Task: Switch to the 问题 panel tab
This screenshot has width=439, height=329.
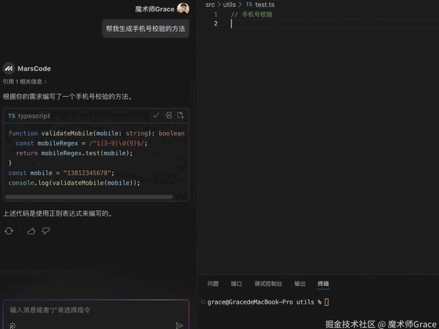Action: click(213, 284)
